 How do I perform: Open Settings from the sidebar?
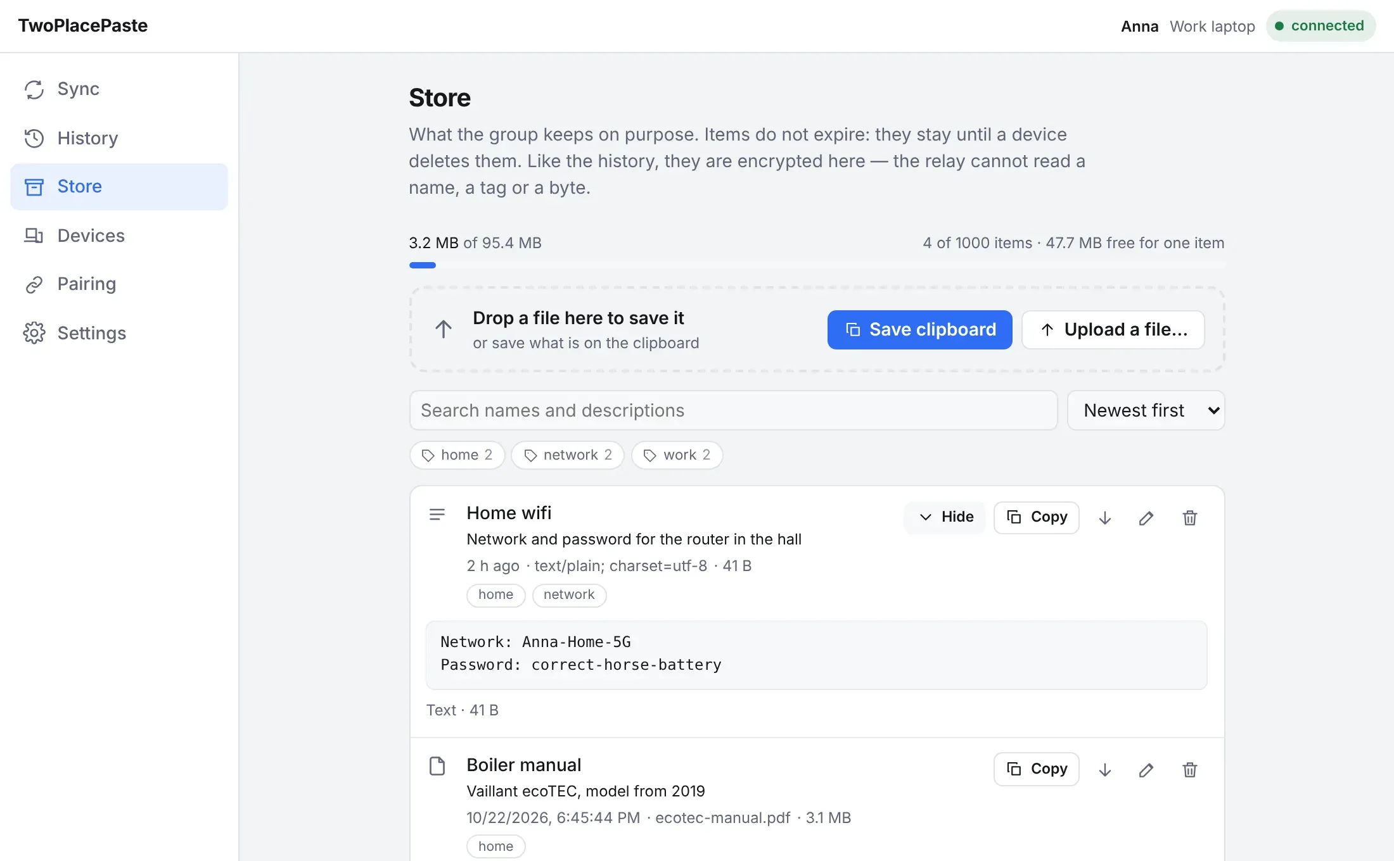[119, 333]
